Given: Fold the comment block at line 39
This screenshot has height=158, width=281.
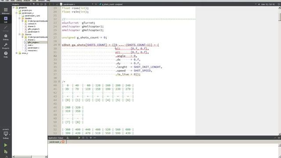Looking at the screenshot, I should coord(59,82).
